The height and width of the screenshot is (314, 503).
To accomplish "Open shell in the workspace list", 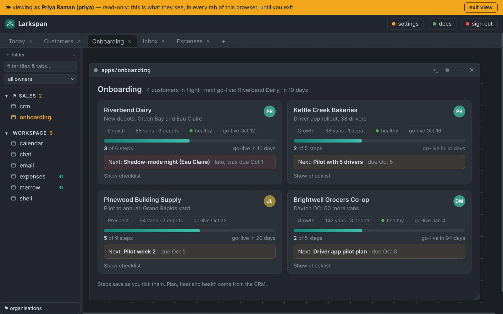I will pos(26,198).
